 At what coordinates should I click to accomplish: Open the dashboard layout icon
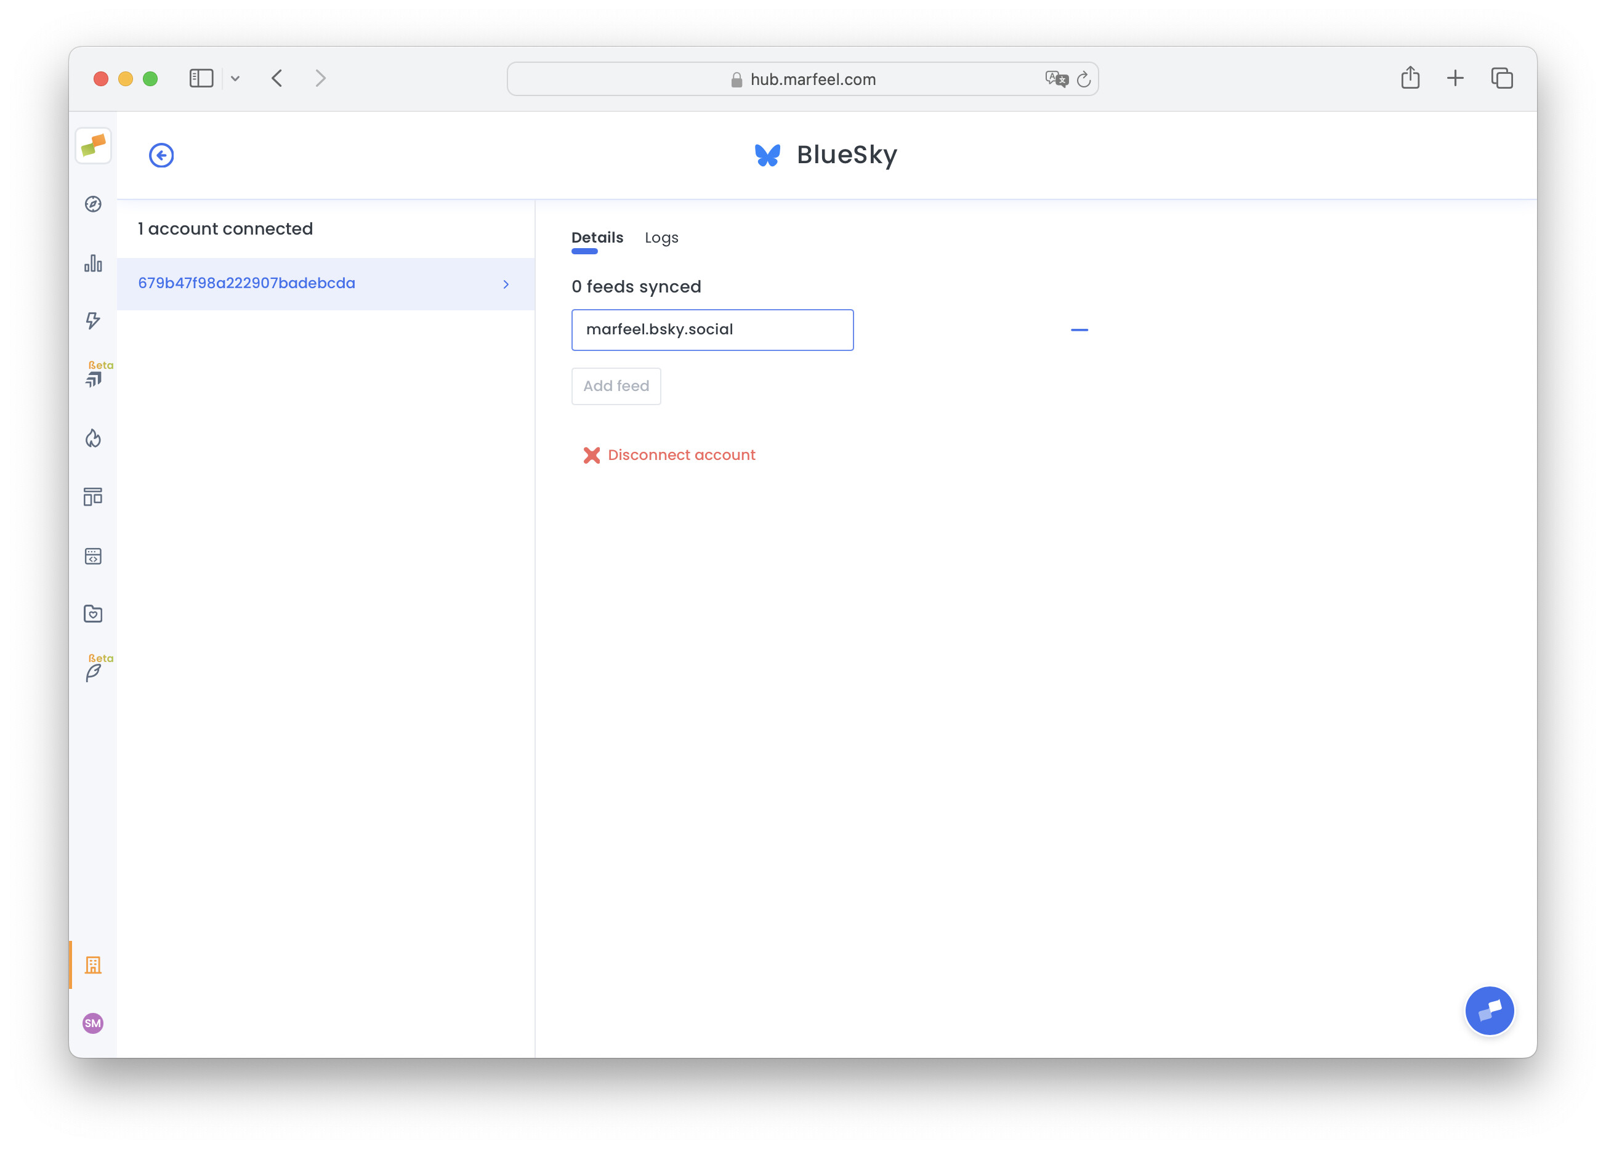point(93,497)
